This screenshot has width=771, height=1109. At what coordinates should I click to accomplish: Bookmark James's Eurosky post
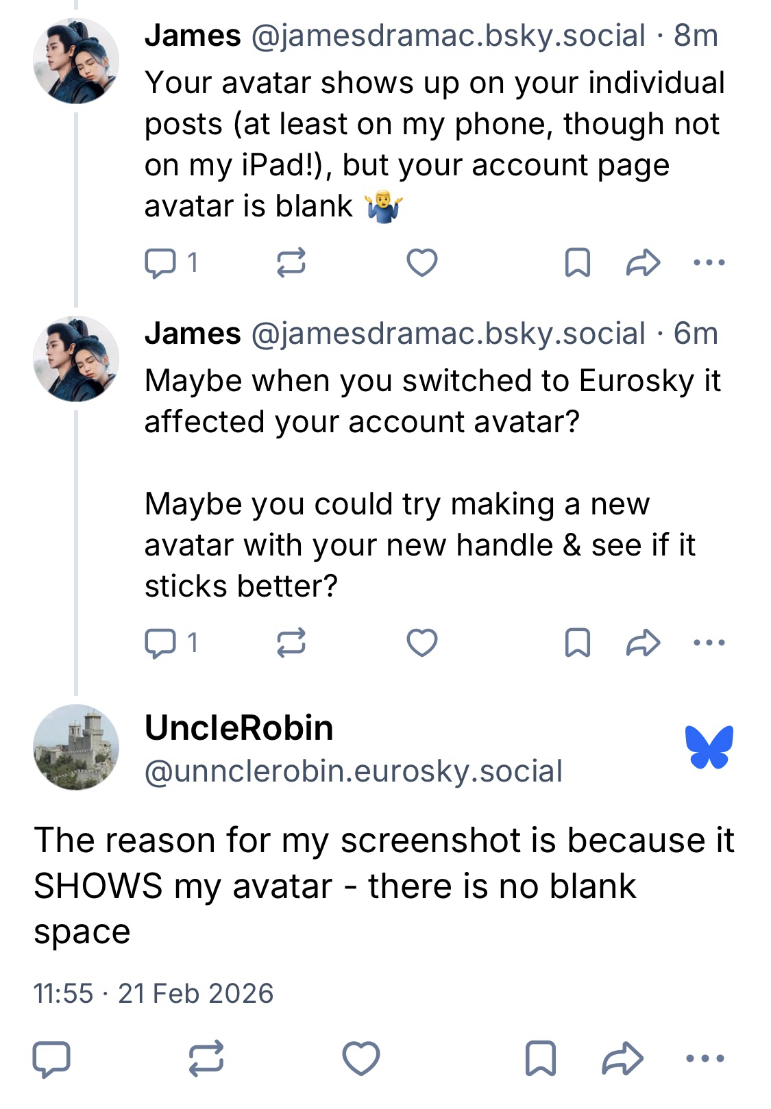click(577, 643)
